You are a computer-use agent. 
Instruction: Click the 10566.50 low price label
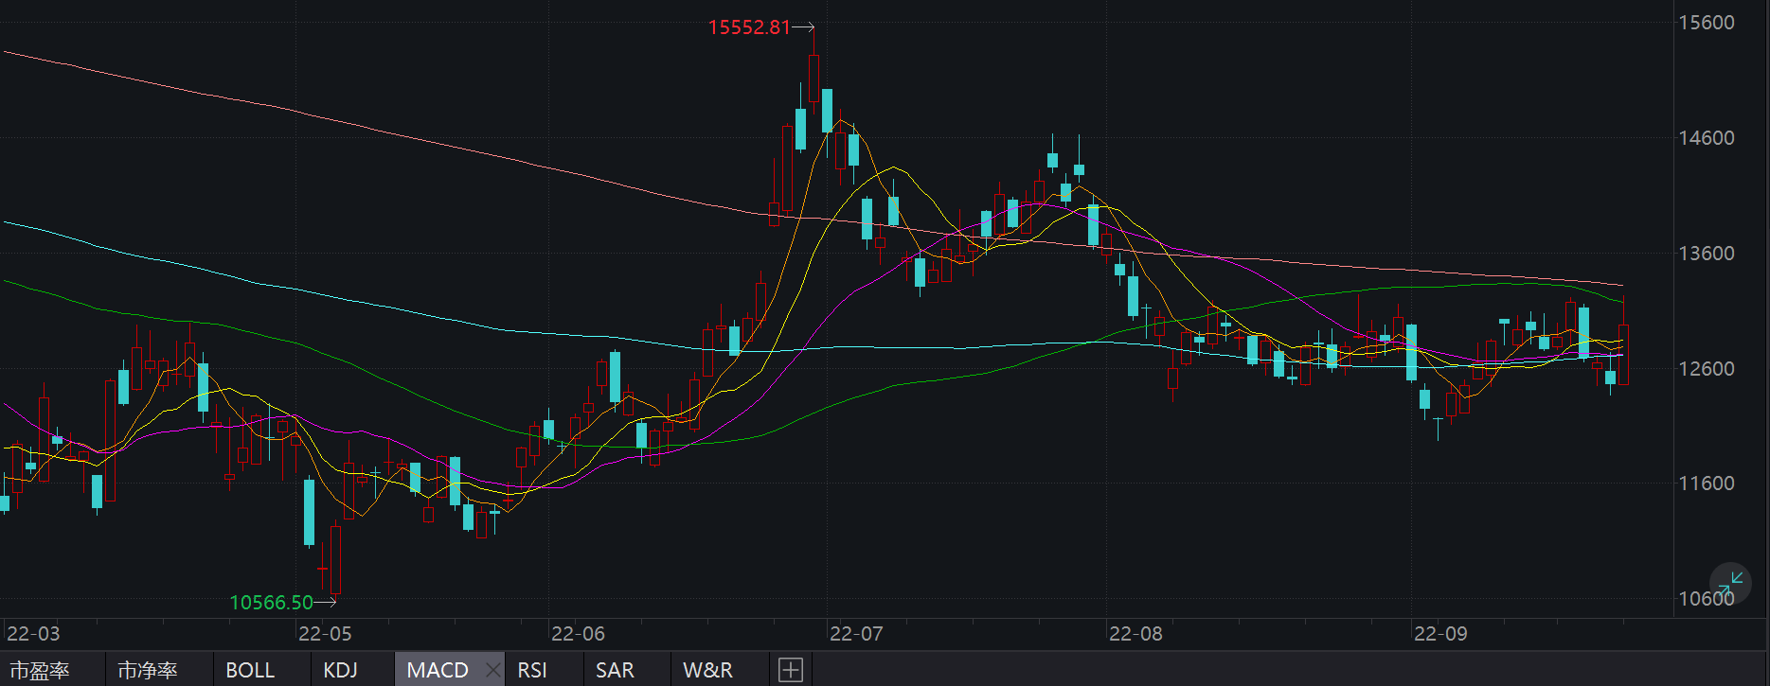point(271,602)
